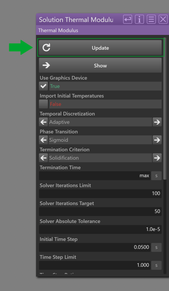Open the info icon in the title bar
The width and height of the screenshot is (169, 291).
pyautogui.click(x=139, y=19)
